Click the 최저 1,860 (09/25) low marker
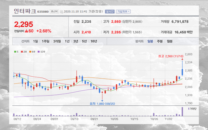Viewport: 208px width, 130px height. pos(102,104)
